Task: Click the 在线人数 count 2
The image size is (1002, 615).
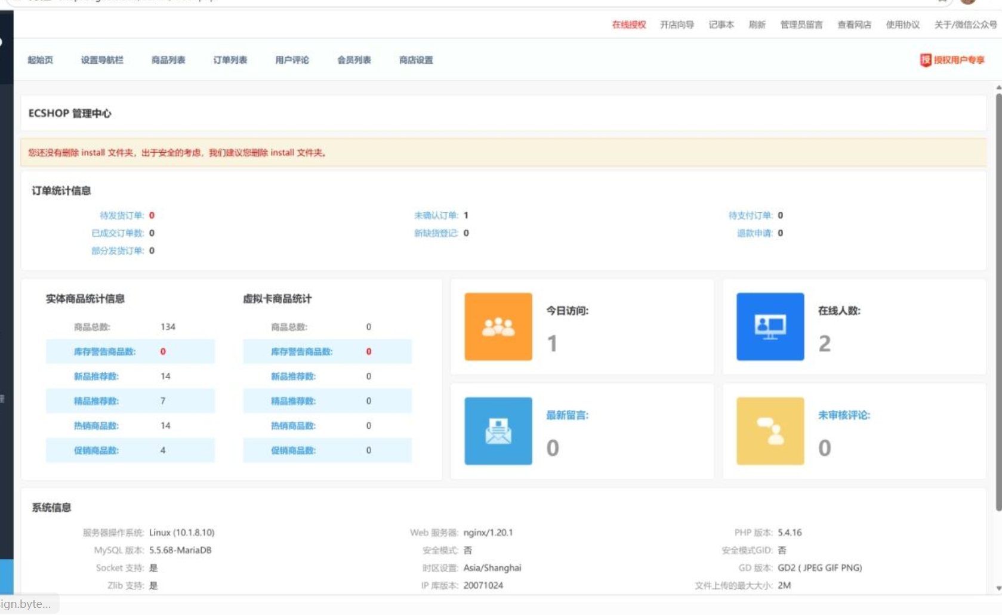Action: point(824,344)
